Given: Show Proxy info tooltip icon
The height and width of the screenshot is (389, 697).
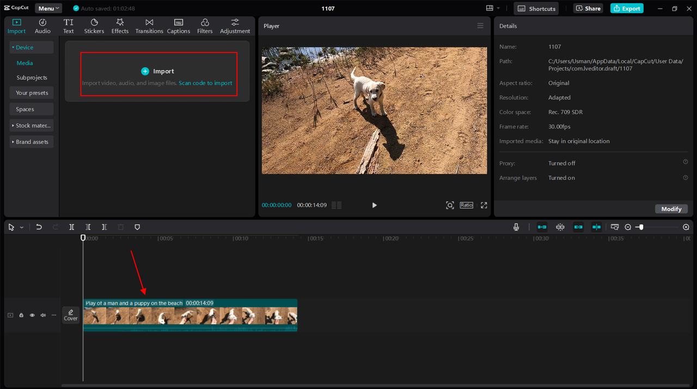Looking at the screenshot, I should click(686, 162).
